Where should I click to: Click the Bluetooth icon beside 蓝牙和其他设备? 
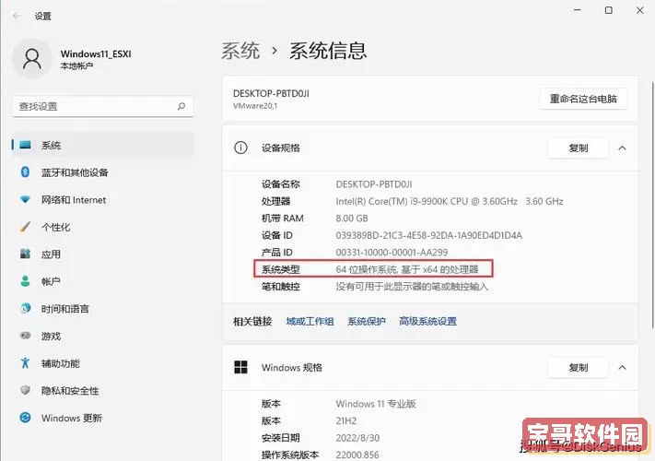[25, 171]
